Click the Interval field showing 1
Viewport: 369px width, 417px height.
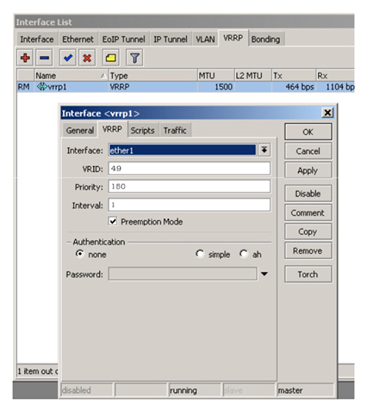tap(189, 205)
